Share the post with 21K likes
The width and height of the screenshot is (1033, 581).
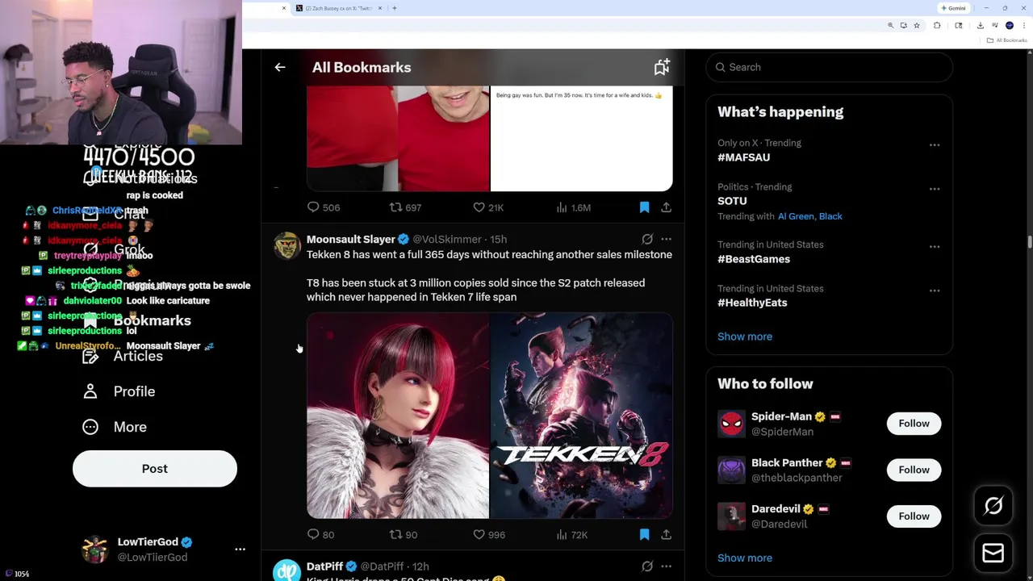point(666,207)
